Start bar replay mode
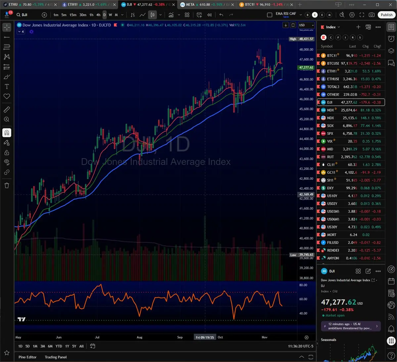397x362 pixels. [x=209, y=15]
